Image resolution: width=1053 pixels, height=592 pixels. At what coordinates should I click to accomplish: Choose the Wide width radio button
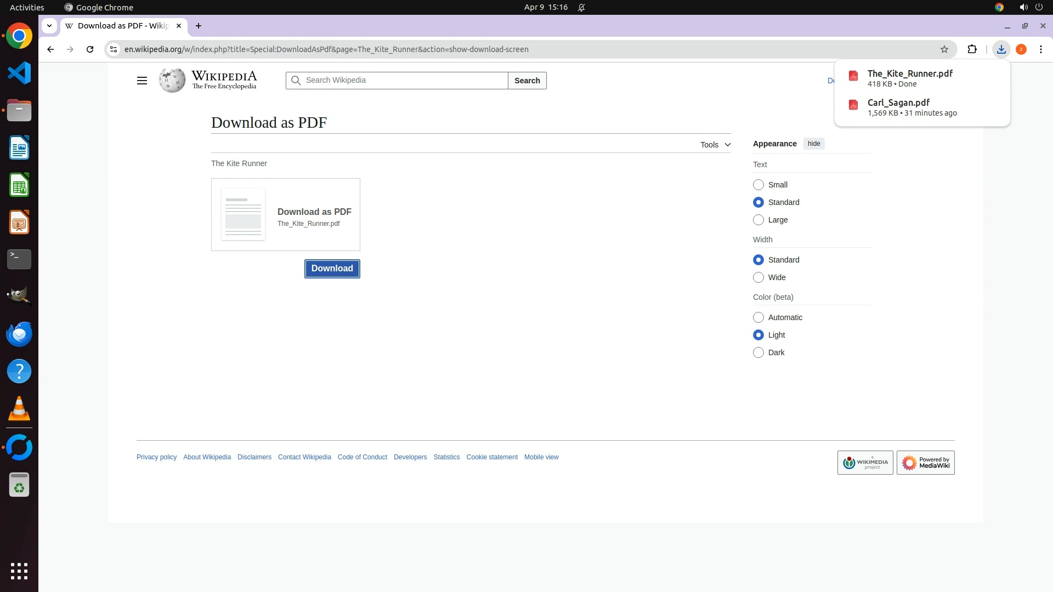(x=758, y=277)
